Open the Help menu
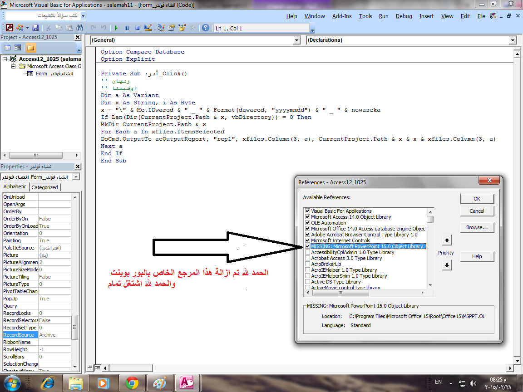The image size is (523, 392). (291, 16)
